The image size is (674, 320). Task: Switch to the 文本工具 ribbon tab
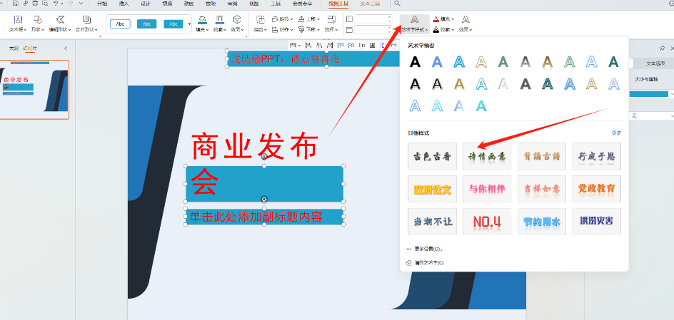tap(371, 4)
